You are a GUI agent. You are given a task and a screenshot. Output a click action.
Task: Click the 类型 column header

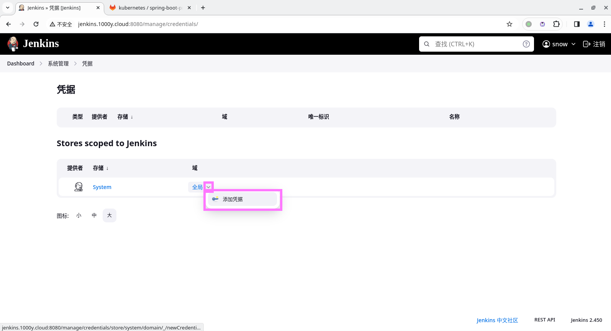pos(78,117)
